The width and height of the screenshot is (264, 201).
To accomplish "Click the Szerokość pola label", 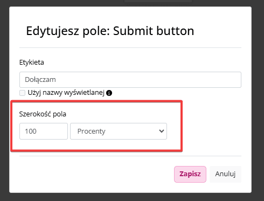I will coord(43,114).
